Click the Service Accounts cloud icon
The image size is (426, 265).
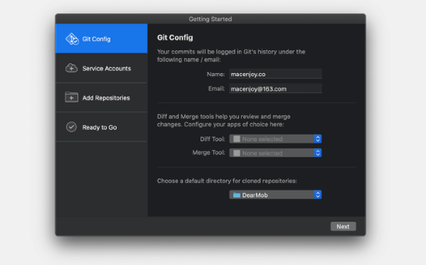pos(71,68)
